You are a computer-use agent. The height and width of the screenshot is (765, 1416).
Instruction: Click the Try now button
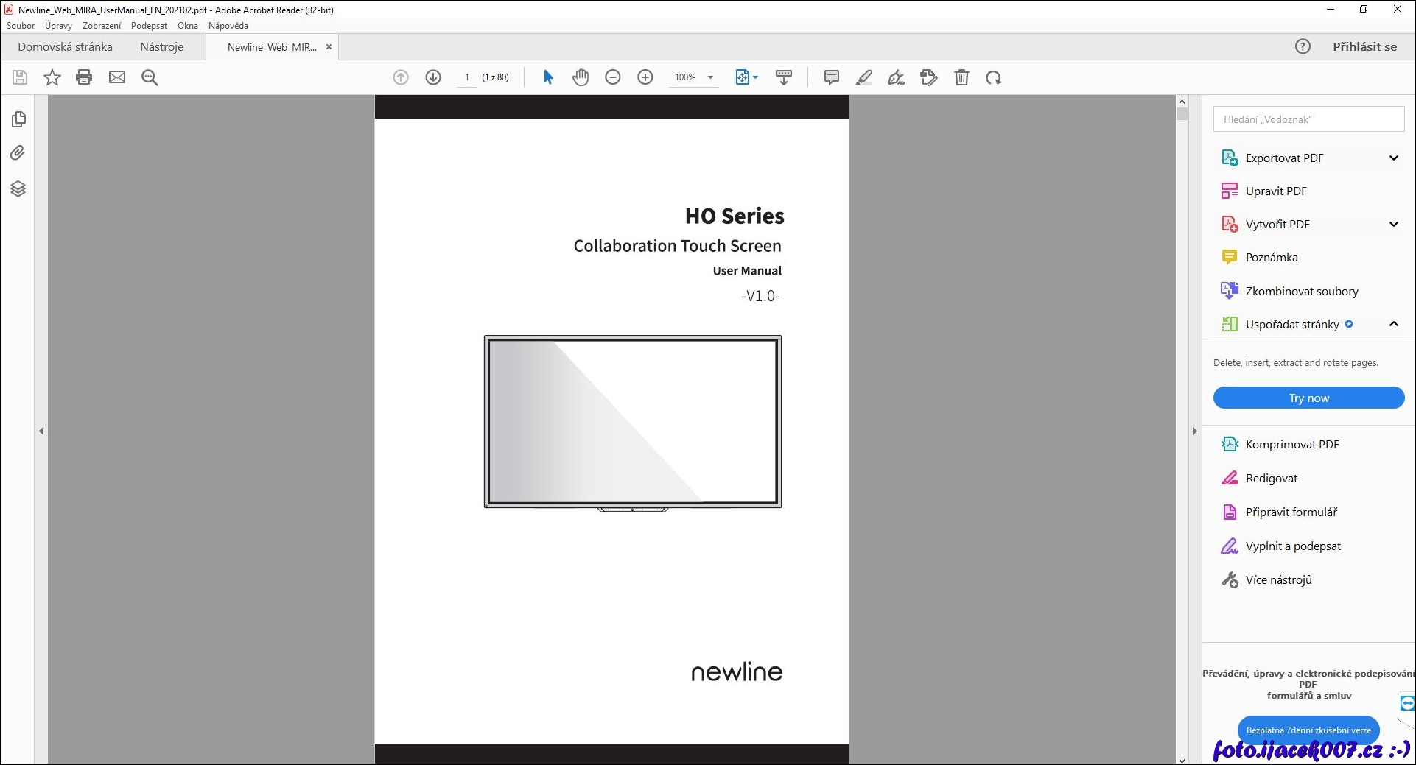point(1308,398)
